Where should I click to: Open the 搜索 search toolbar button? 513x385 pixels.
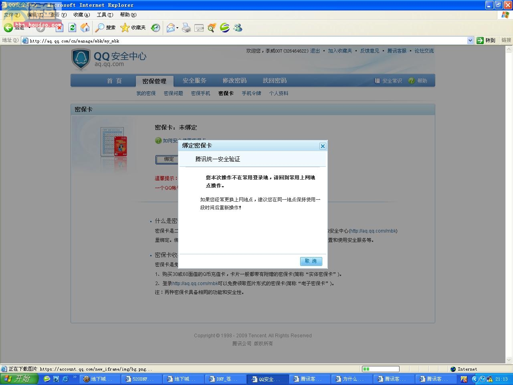coord(106,27)
